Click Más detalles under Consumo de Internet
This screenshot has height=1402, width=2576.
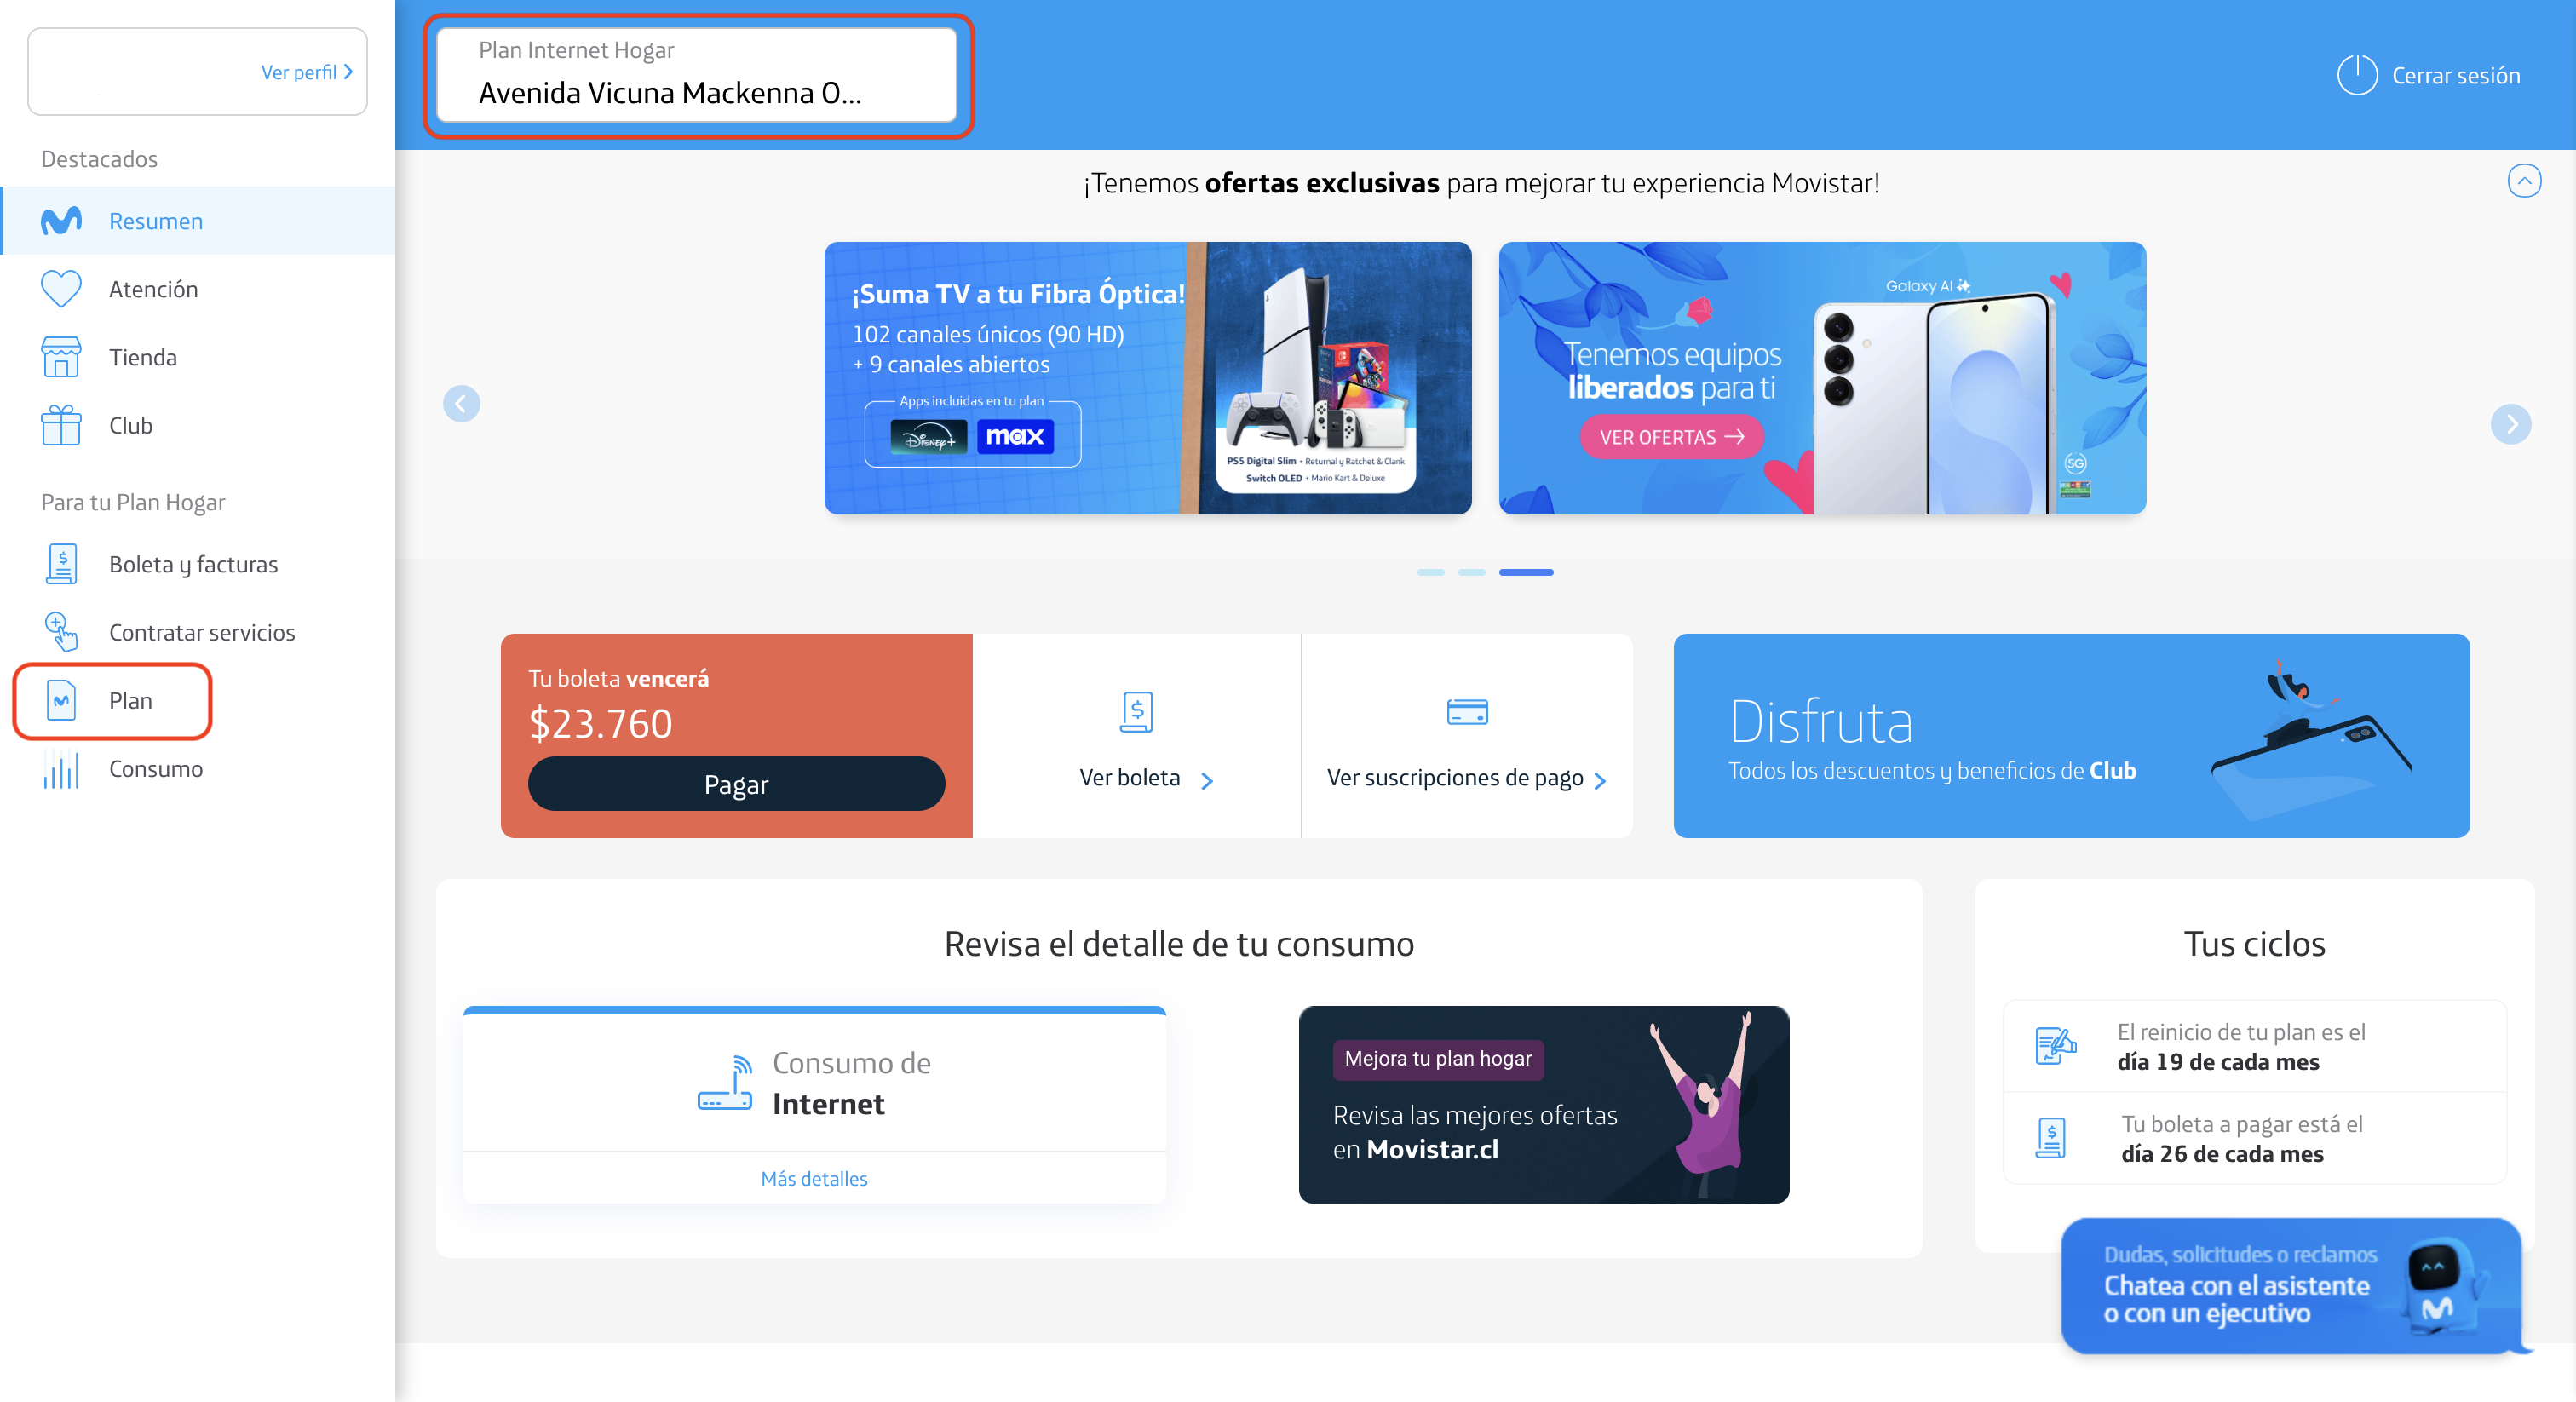(814, 1178)
